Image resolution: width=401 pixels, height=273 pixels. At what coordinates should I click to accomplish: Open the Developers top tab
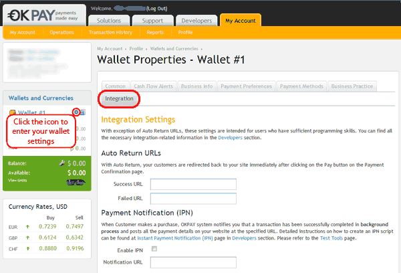(195, 21)
